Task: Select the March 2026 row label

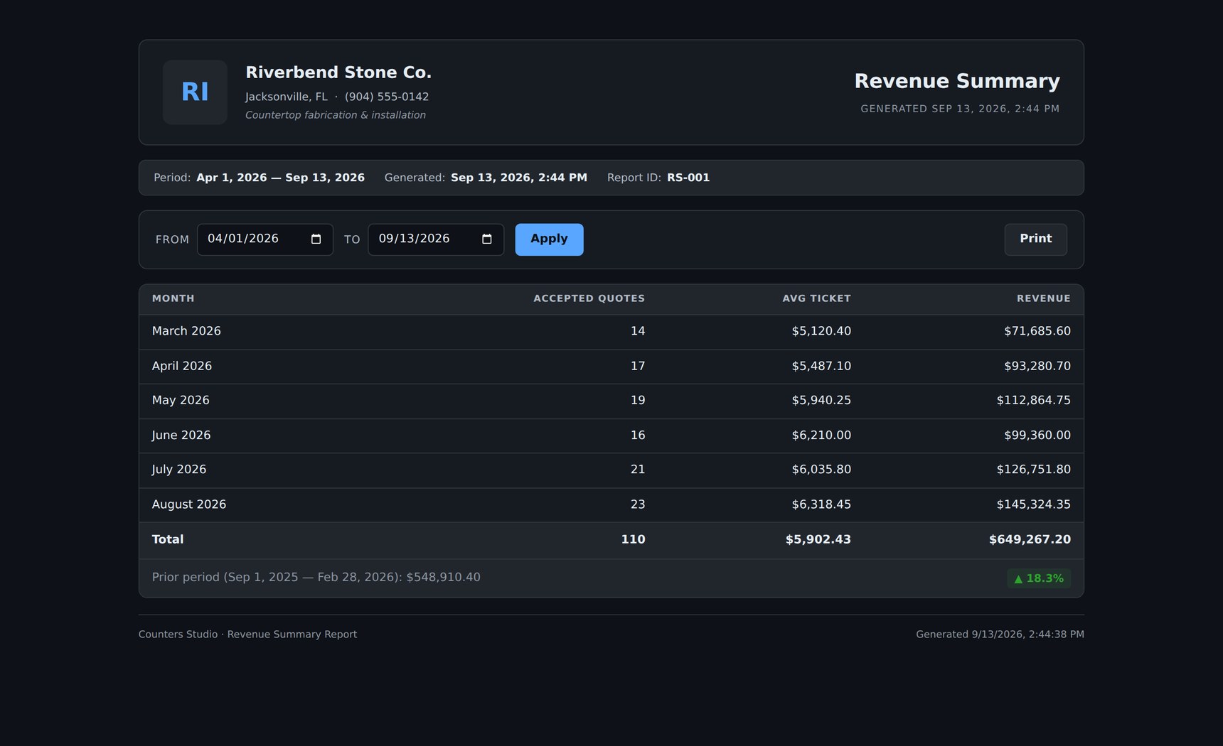Action: pyautogui.click(x=186, y=331)
